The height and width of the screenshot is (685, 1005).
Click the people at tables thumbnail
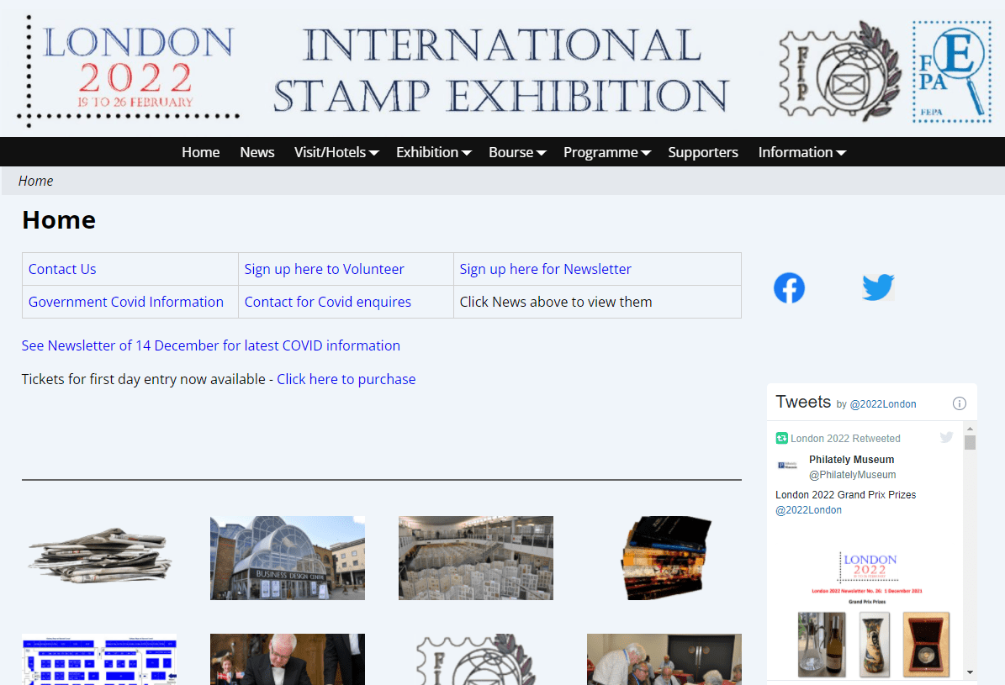[664, 660]
